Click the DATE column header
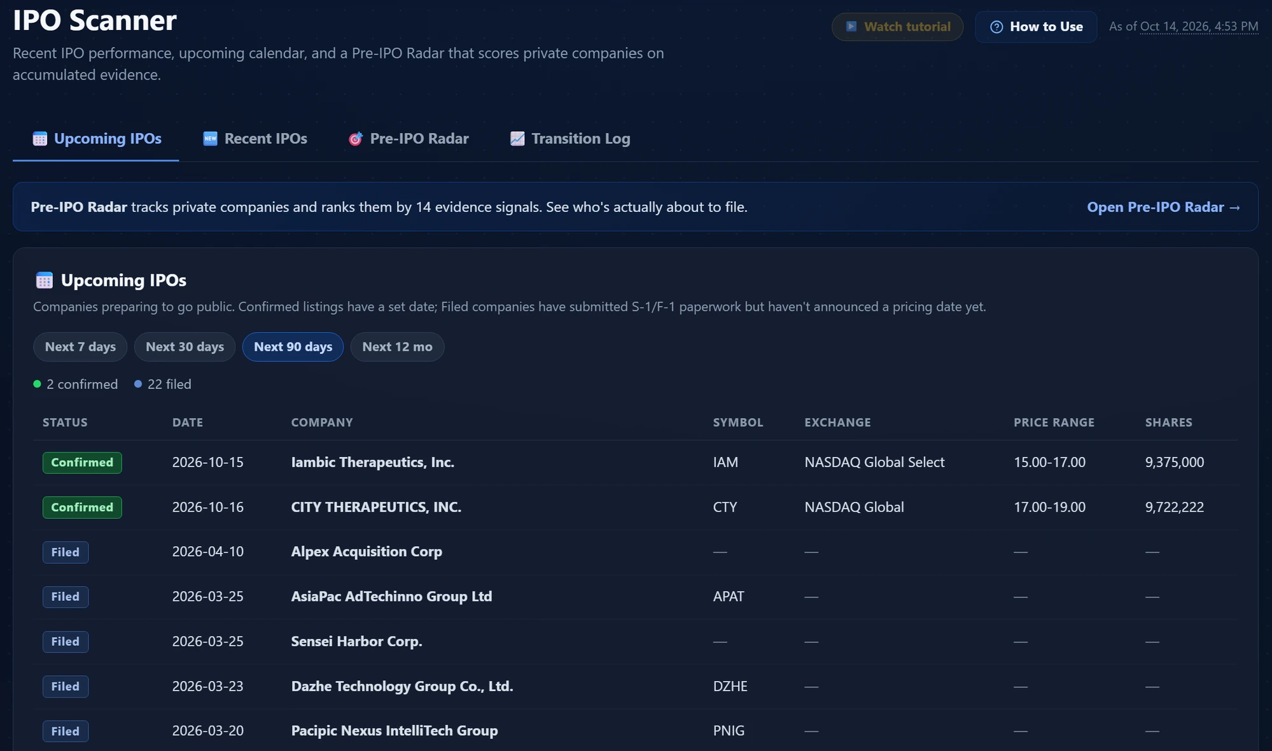 188,423
